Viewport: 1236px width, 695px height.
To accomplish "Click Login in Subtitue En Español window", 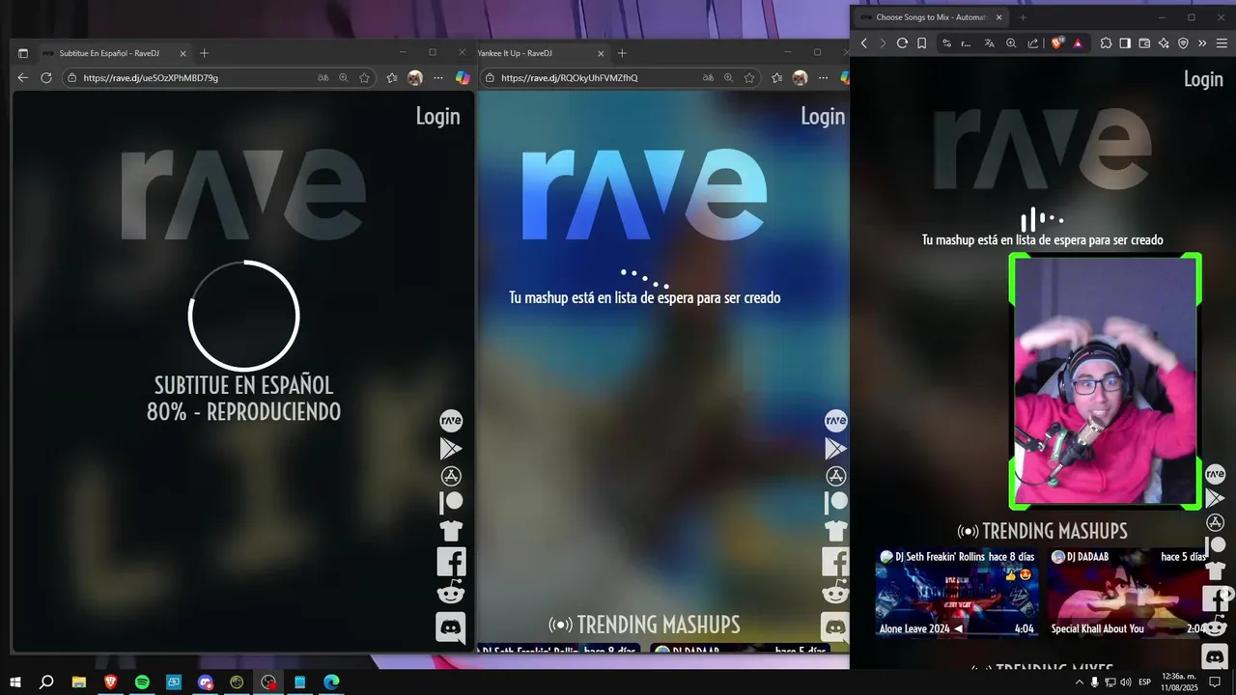I will point(437,116).
